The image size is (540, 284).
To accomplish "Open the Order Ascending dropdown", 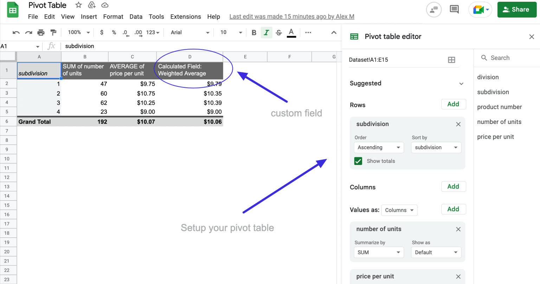I will (x=379, y=147).
